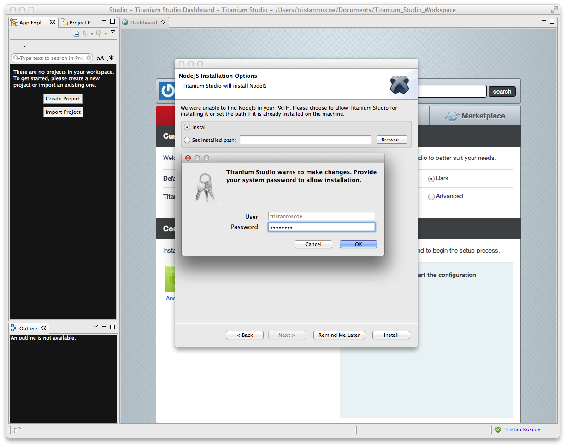This screenshot has width=566, height=447.
Task: Click the run launch icon in App Explorer
Action: tap(99, 34)
